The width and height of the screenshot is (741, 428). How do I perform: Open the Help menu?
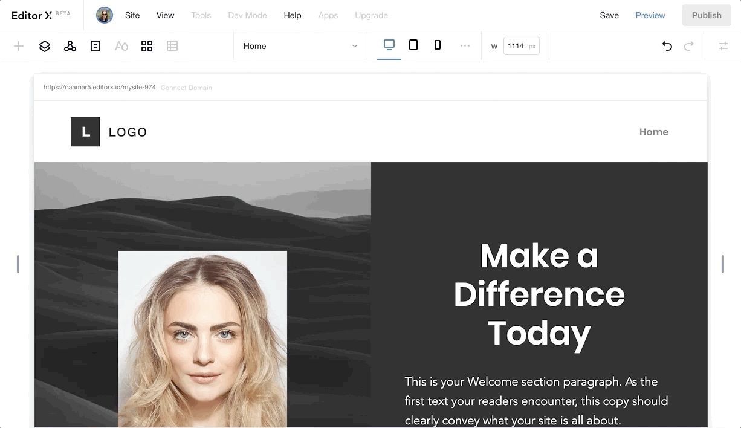pyautogui.click(x=293, y=15)
